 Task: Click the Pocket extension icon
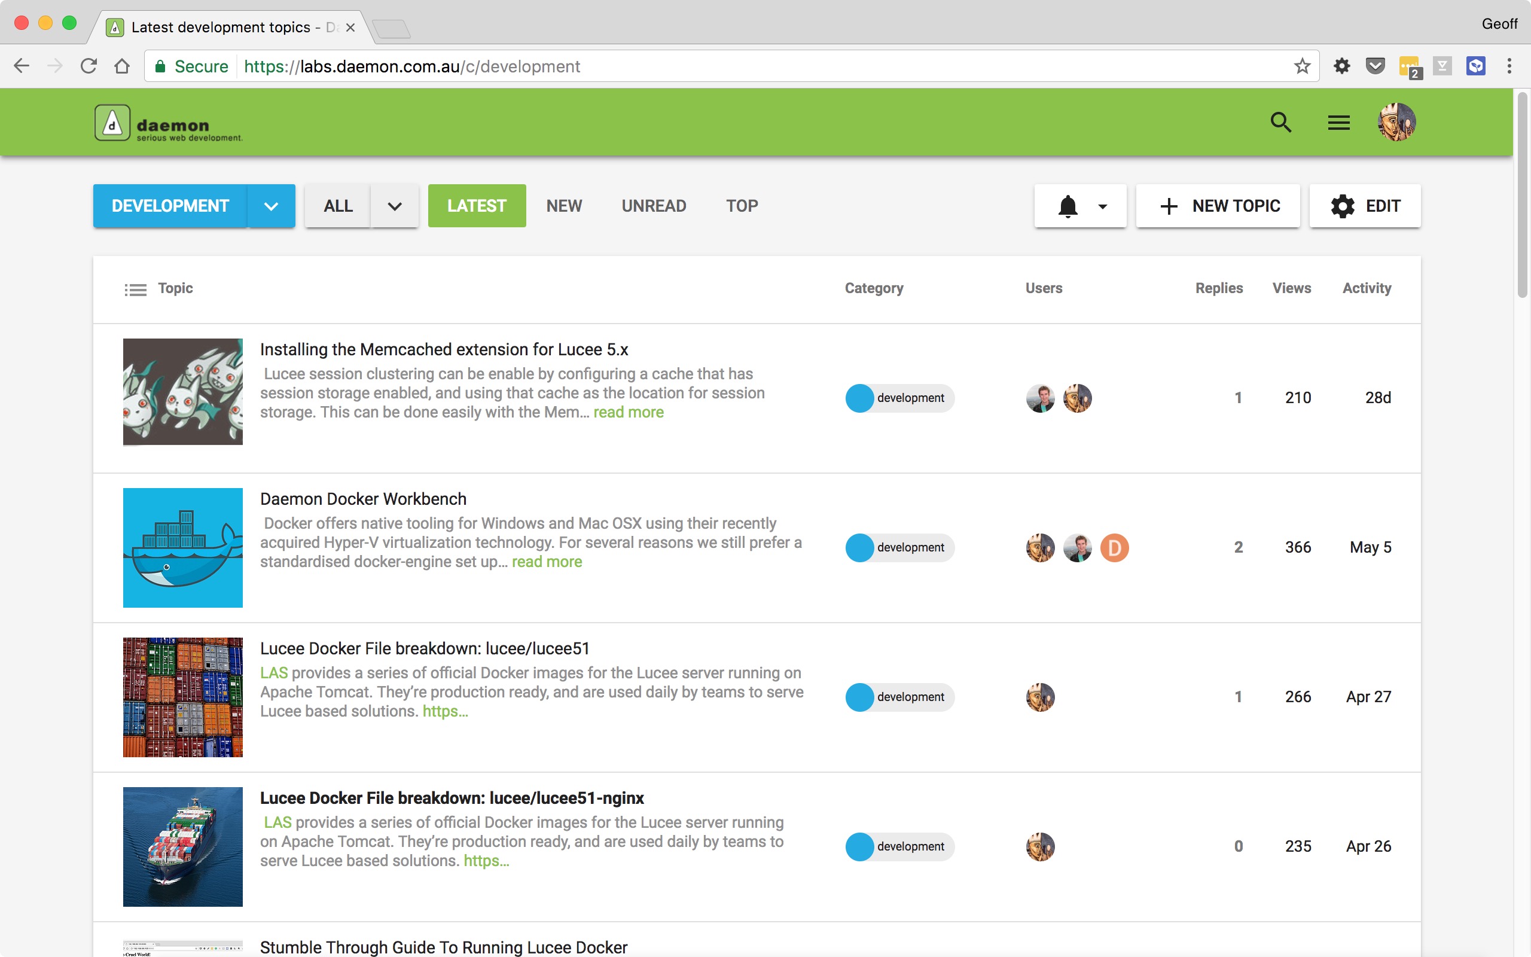pos(1375,66)
